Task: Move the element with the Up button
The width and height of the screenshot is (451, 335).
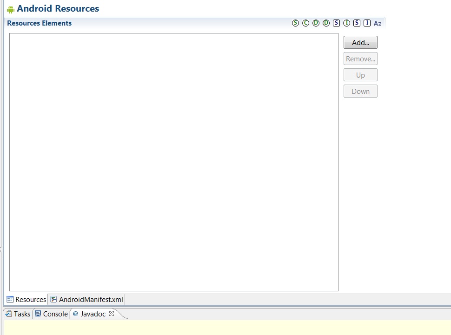Action: pos(360,75)
